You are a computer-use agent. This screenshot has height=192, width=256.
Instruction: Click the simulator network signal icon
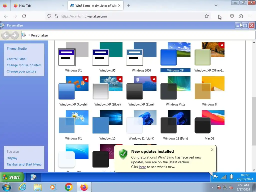[x=224, y=177]
